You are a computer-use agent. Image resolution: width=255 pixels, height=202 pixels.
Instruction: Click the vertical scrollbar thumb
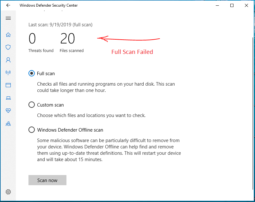pos(253,113)
